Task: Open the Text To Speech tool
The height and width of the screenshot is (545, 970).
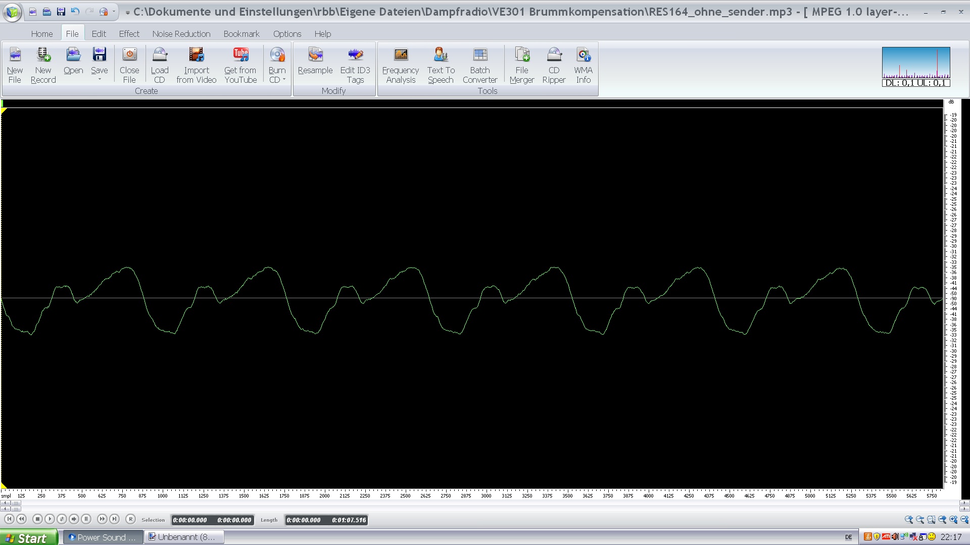Action: coord(441,55)
